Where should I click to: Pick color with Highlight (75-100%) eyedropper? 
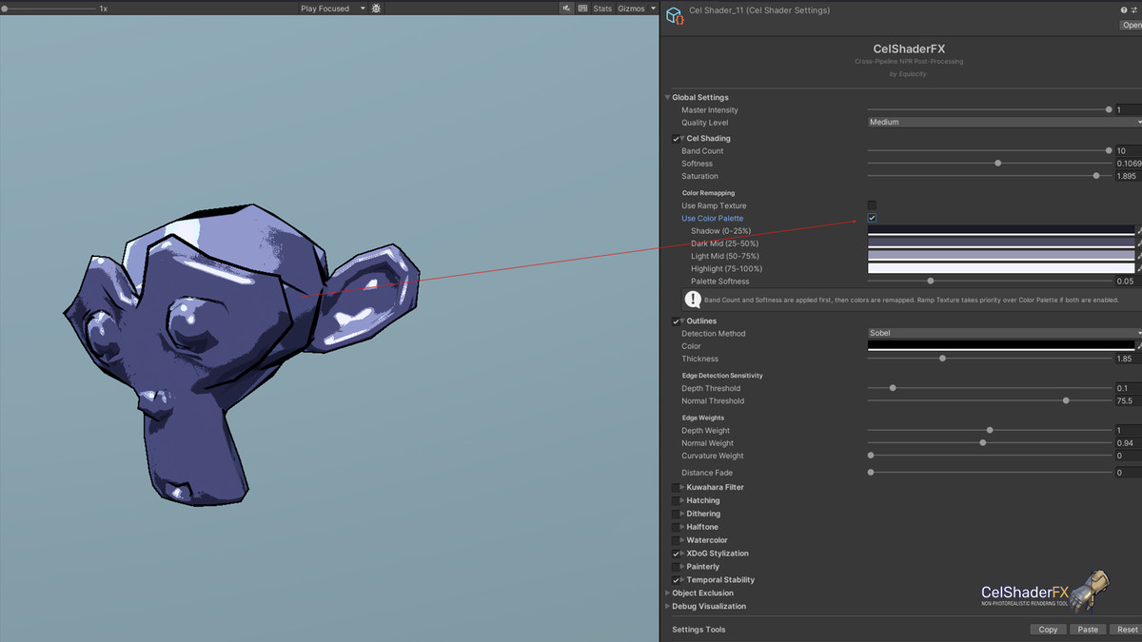point(1138,269)
